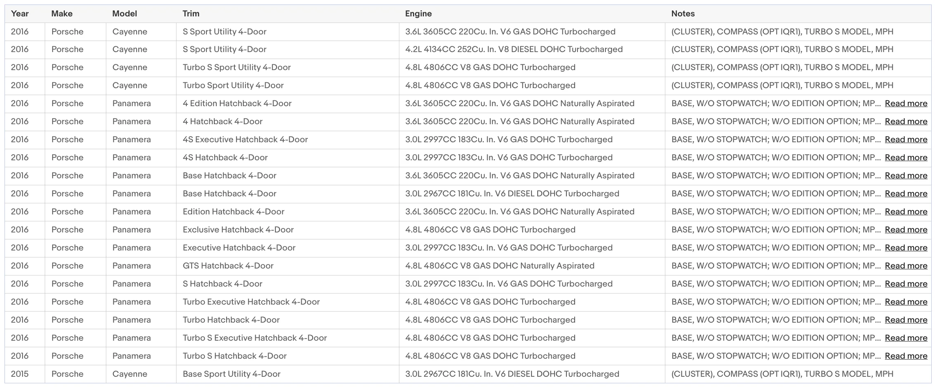The height and width of the screenshot is (387, 935).
Task: Select the 2015 Cayenne Base Sport Utility row
Action: point(468,374)
